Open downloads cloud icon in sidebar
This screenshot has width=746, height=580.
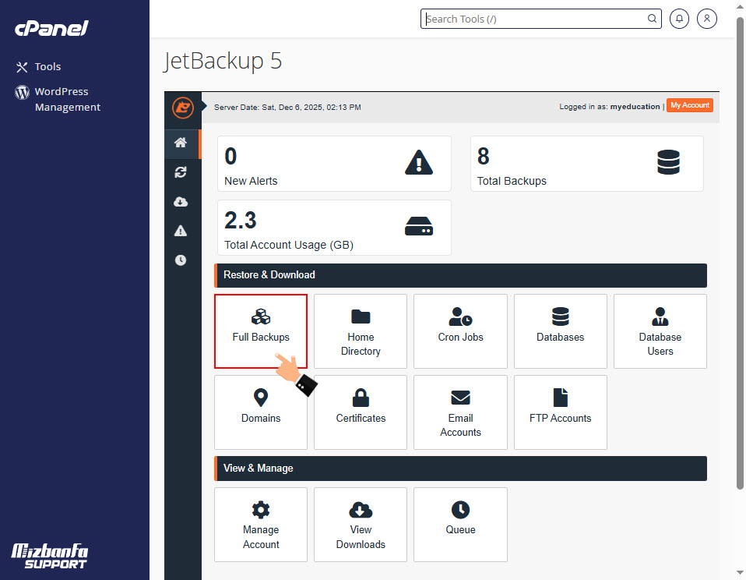181,202
